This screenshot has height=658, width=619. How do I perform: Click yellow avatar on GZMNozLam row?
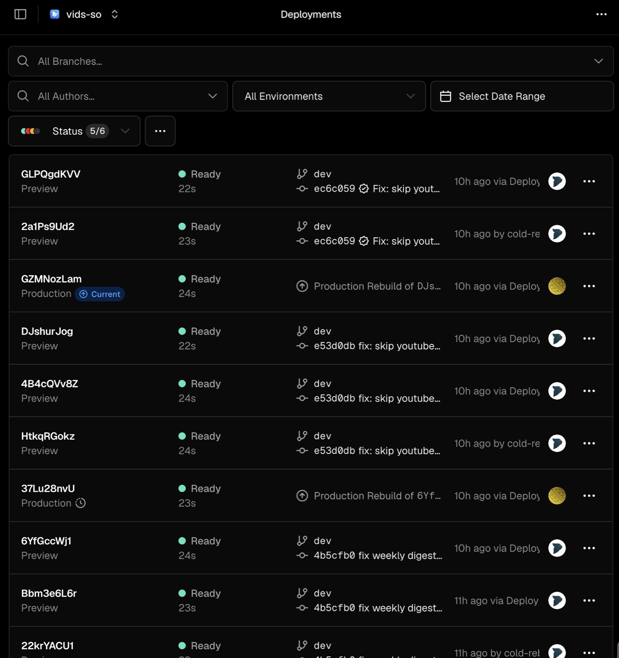[x=557, y=286]
